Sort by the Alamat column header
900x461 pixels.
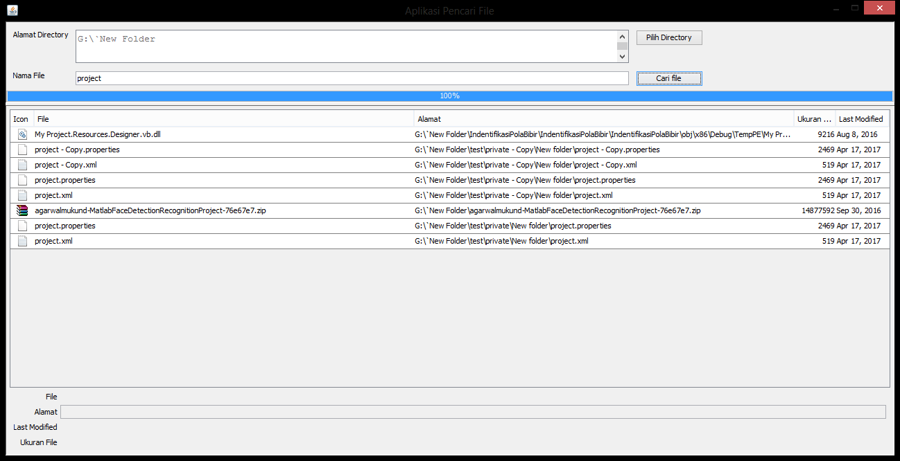[x=603, y=119]
